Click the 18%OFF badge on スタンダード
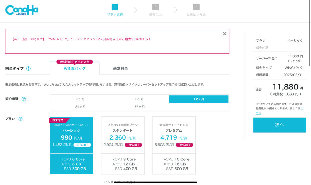Viewport: 311px width, 185px height. (133, 145)
